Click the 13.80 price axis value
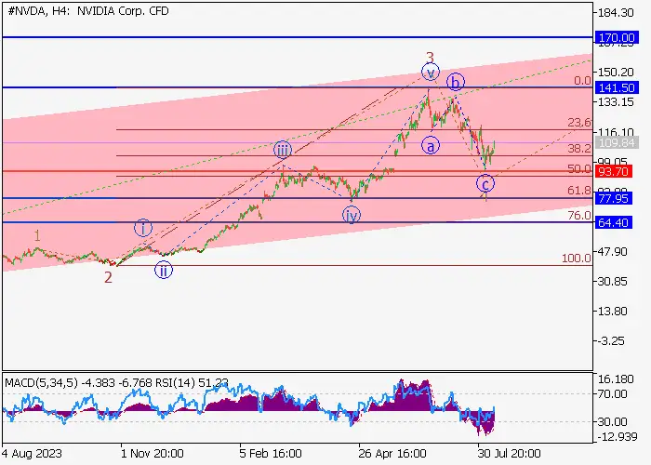This screenshot has width=651, height=465. pyautogui.click(x=613, y=312)
